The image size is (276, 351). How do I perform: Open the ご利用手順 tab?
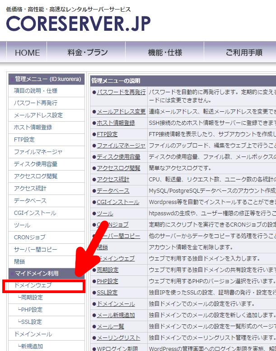click(244, 52)
